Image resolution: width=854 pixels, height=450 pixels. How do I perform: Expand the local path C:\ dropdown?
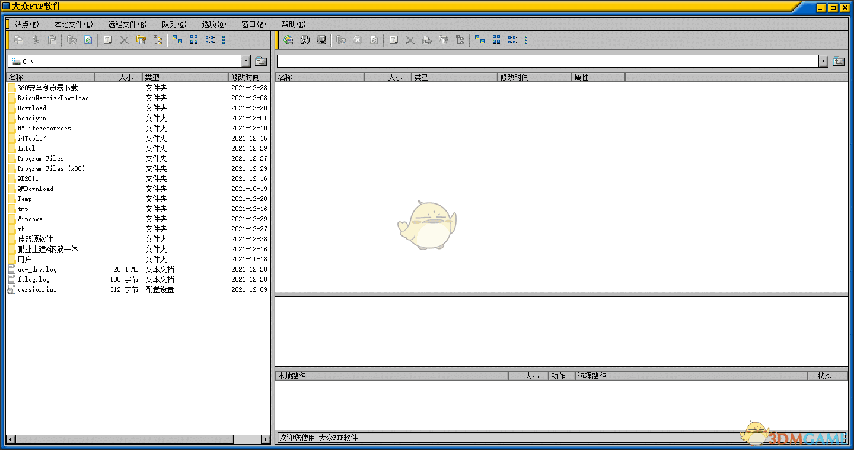pos(246,61)
